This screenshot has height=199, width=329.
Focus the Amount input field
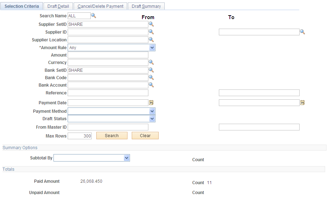click(108, 55)
